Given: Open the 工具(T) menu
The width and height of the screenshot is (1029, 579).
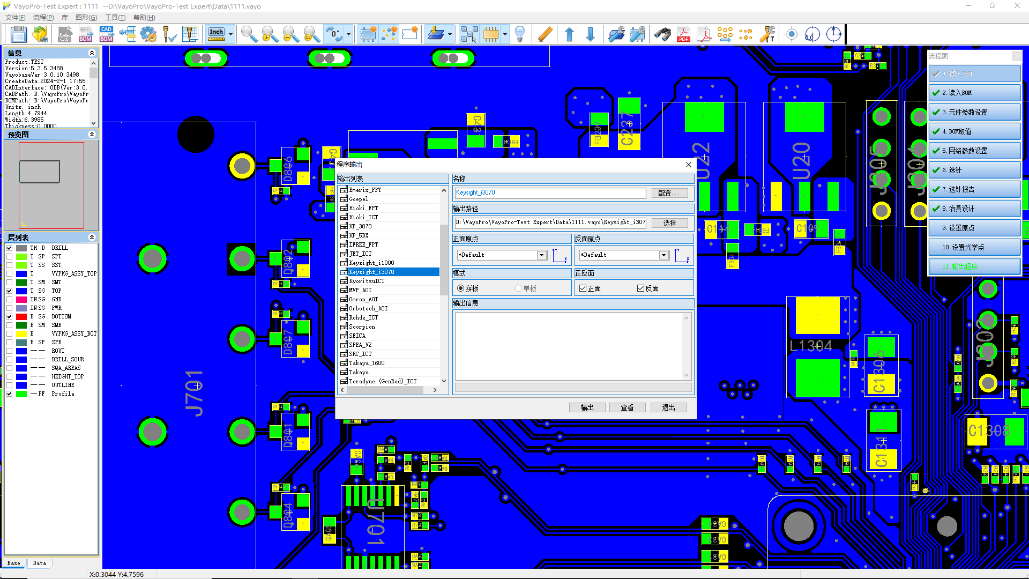Looking at the screenshot, I should click(115, 18).
